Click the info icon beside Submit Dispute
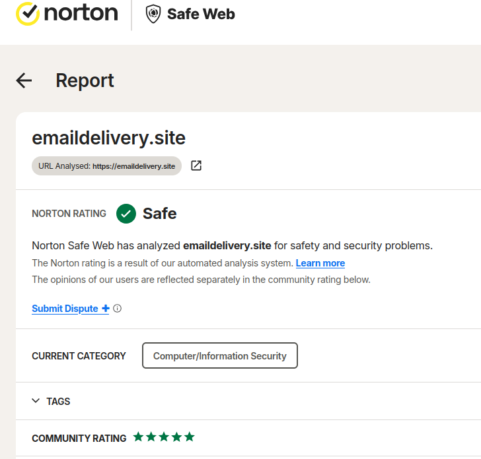This screenshot has width=481, height=459. 118,309
